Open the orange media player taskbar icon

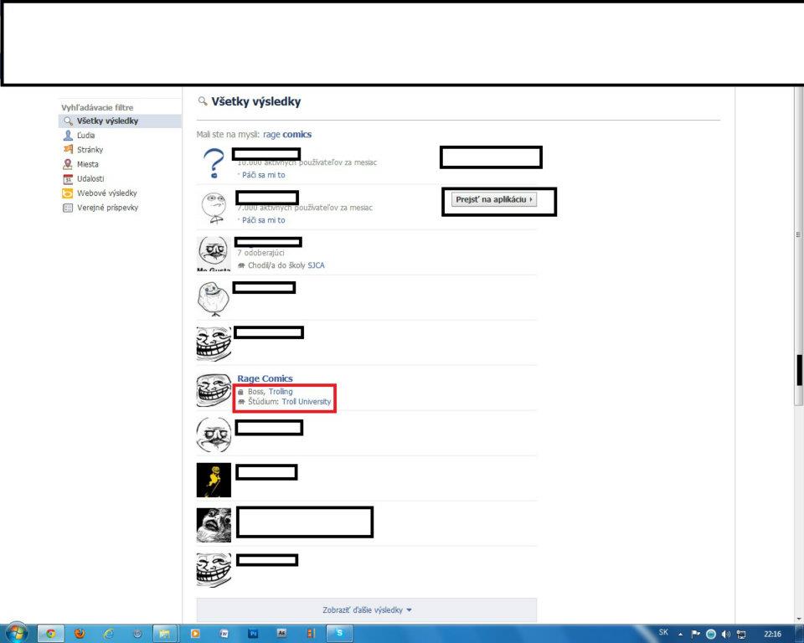[195, 634]
